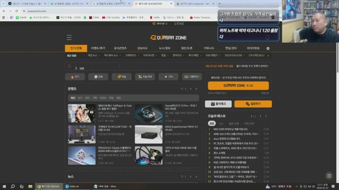Open the site settings gear icon
This screenshot has height=190, width=339.
click(268, 48)
